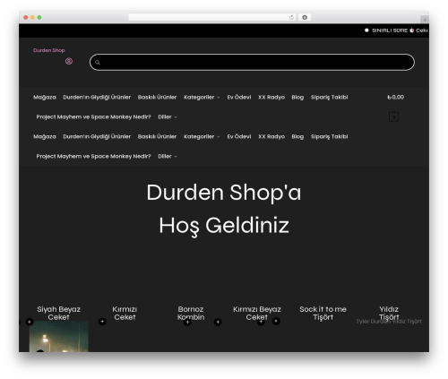Viewport: 448px width, 379px height.
Task: Open XX Radyo in lower menu row
Action: pyautogui.click(x=271, y=136)
